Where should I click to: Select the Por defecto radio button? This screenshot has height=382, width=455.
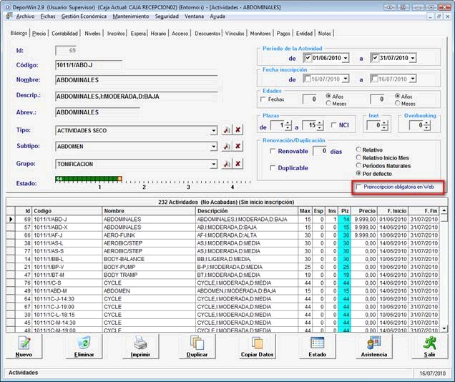pyautogui.click(x=358, y=173)
